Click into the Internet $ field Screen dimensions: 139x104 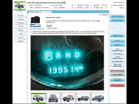(x=86, y=8)
